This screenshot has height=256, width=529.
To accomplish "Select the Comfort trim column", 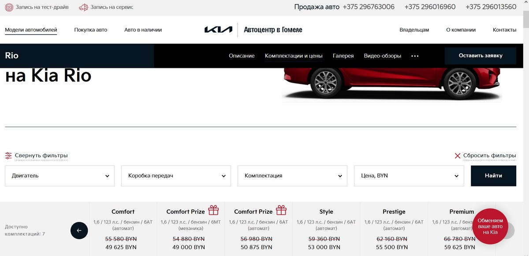I will [123, 229].
